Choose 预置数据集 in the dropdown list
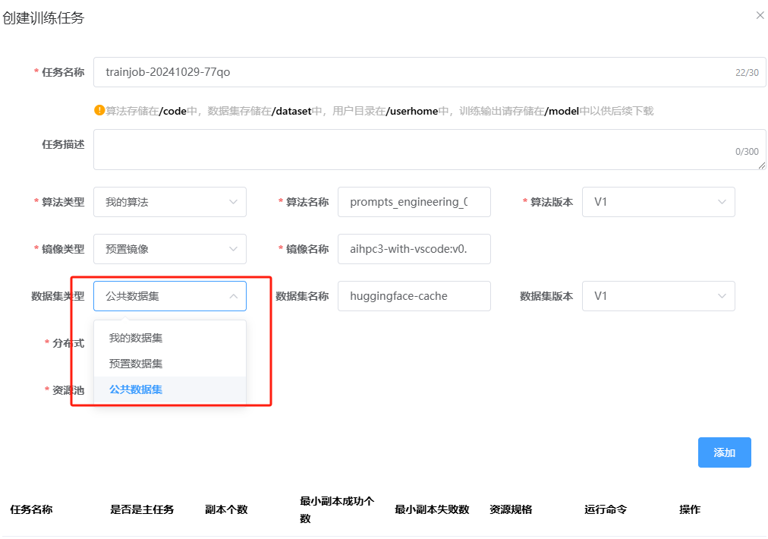Screen dimensions: 768x539 pos(137,364)
